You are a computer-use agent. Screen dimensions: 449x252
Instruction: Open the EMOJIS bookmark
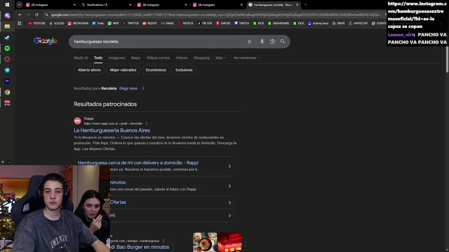point(223,23)
